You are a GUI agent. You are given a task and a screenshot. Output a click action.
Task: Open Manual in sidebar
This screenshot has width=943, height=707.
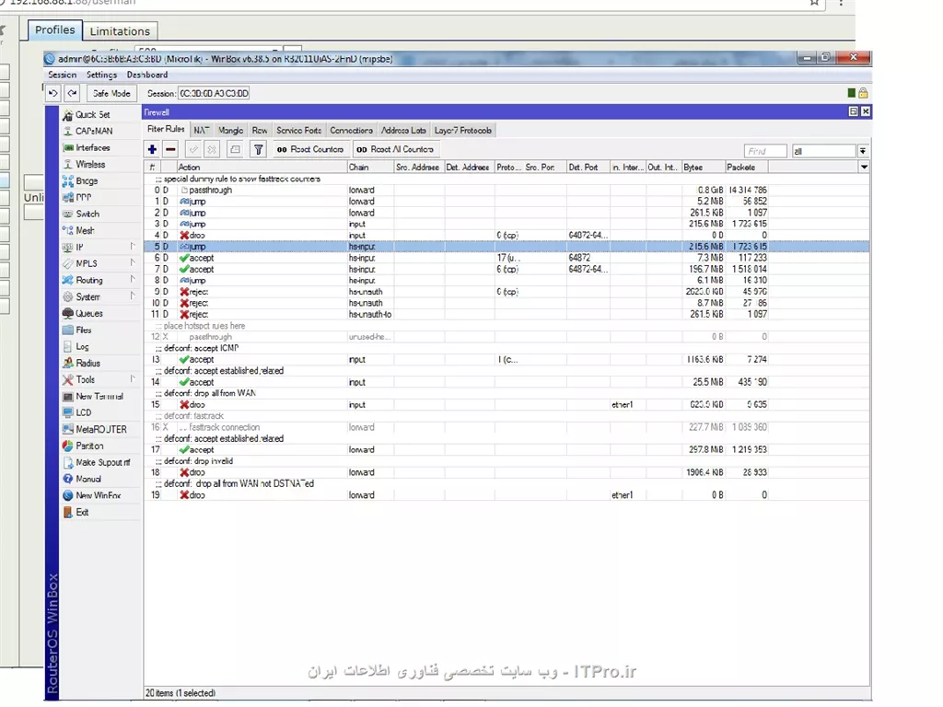(88, 479)
